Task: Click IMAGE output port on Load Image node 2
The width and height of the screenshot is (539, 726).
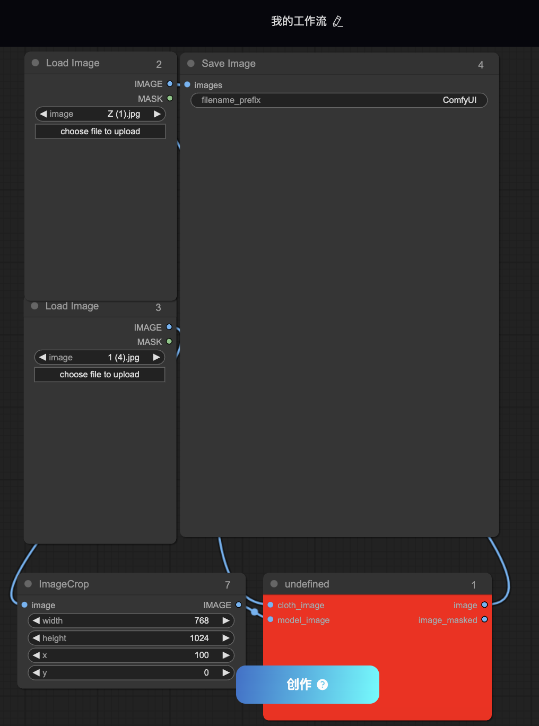Action: tap(170, 84)
